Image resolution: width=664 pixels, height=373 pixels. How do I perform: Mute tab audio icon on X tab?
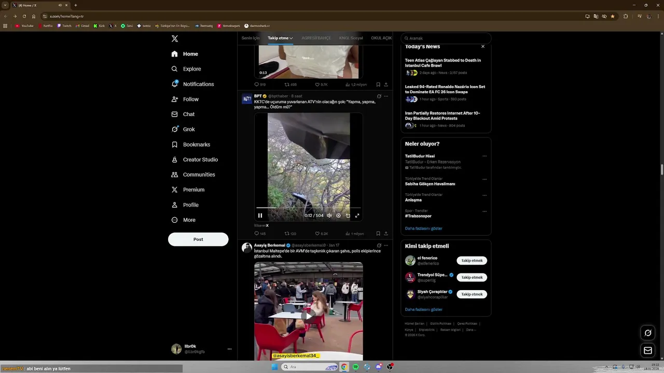(x=60, y=5)
